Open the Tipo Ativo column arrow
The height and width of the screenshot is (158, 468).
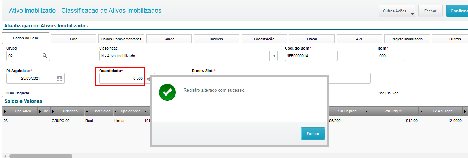pos(5,111)
